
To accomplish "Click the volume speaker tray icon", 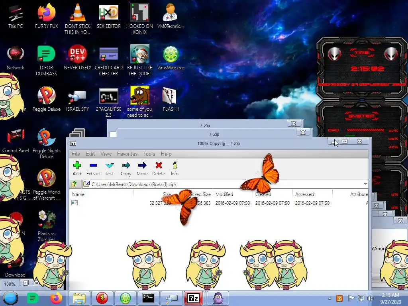I will [x=370, y=298].
